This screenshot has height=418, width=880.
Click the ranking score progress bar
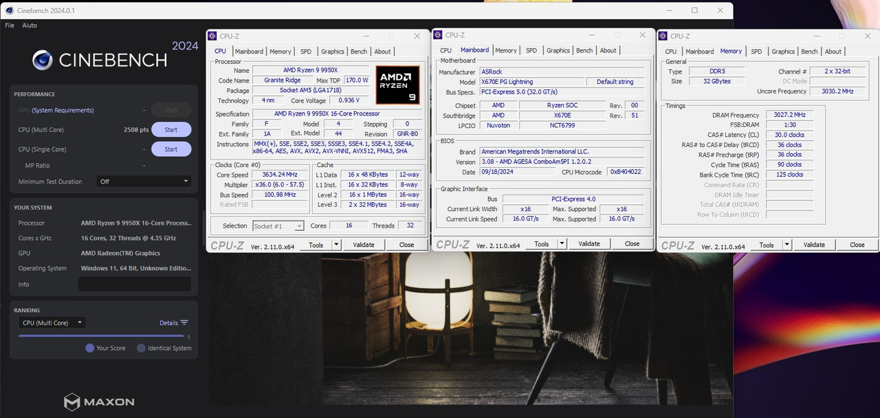(x=101, y=335)
